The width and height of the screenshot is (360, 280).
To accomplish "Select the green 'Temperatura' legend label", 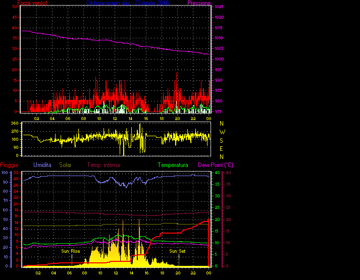I will click(173, 165).
